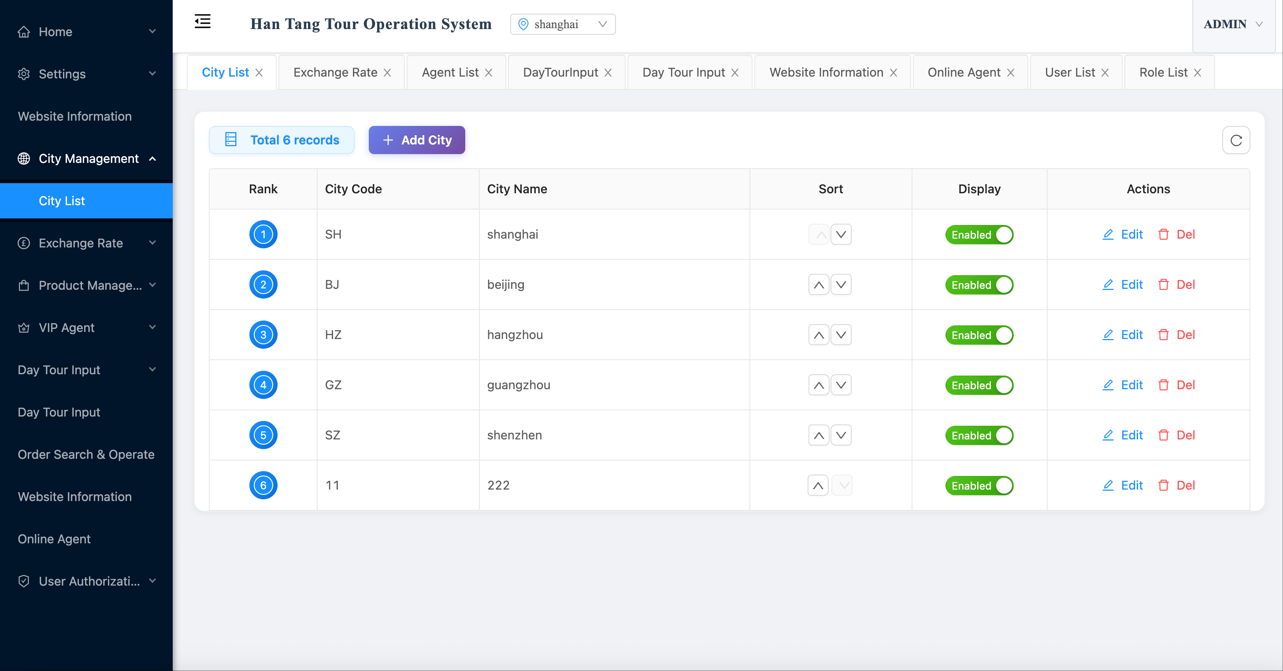Open the ADMIN user menu
Viewport: 1283px width, 671px height.
pos(1232,24)
